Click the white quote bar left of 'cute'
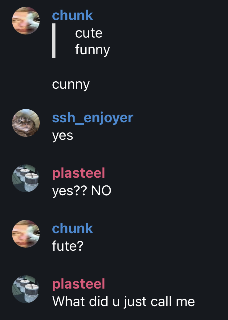Viewport: 228px width, 320px height. pos(54,40)
